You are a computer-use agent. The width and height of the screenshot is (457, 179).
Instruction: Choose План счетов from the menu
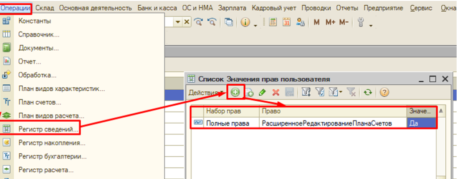point(40,102)
